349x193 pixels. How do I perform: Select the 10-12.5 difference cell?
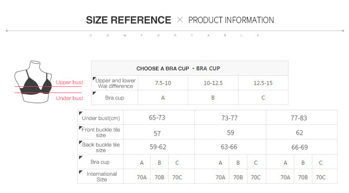(213, 83)
